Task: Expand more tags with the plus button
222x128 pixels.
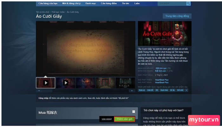Action: pyautogui.click(x=186, y=90)
